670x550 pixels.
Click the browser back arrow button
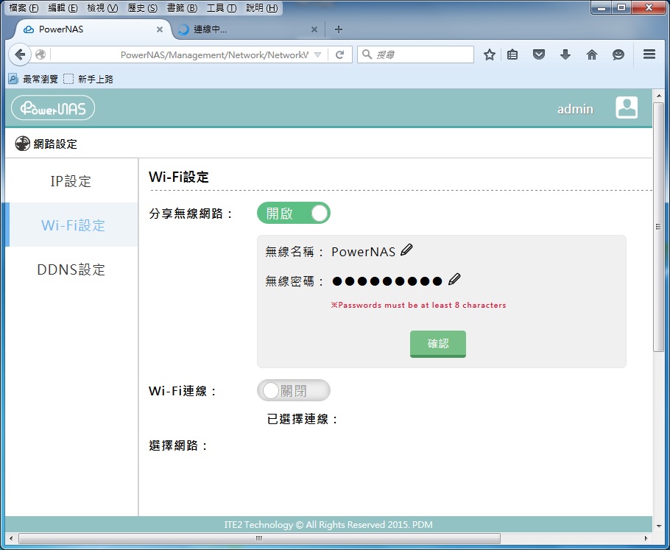click(x=20, y=54)
